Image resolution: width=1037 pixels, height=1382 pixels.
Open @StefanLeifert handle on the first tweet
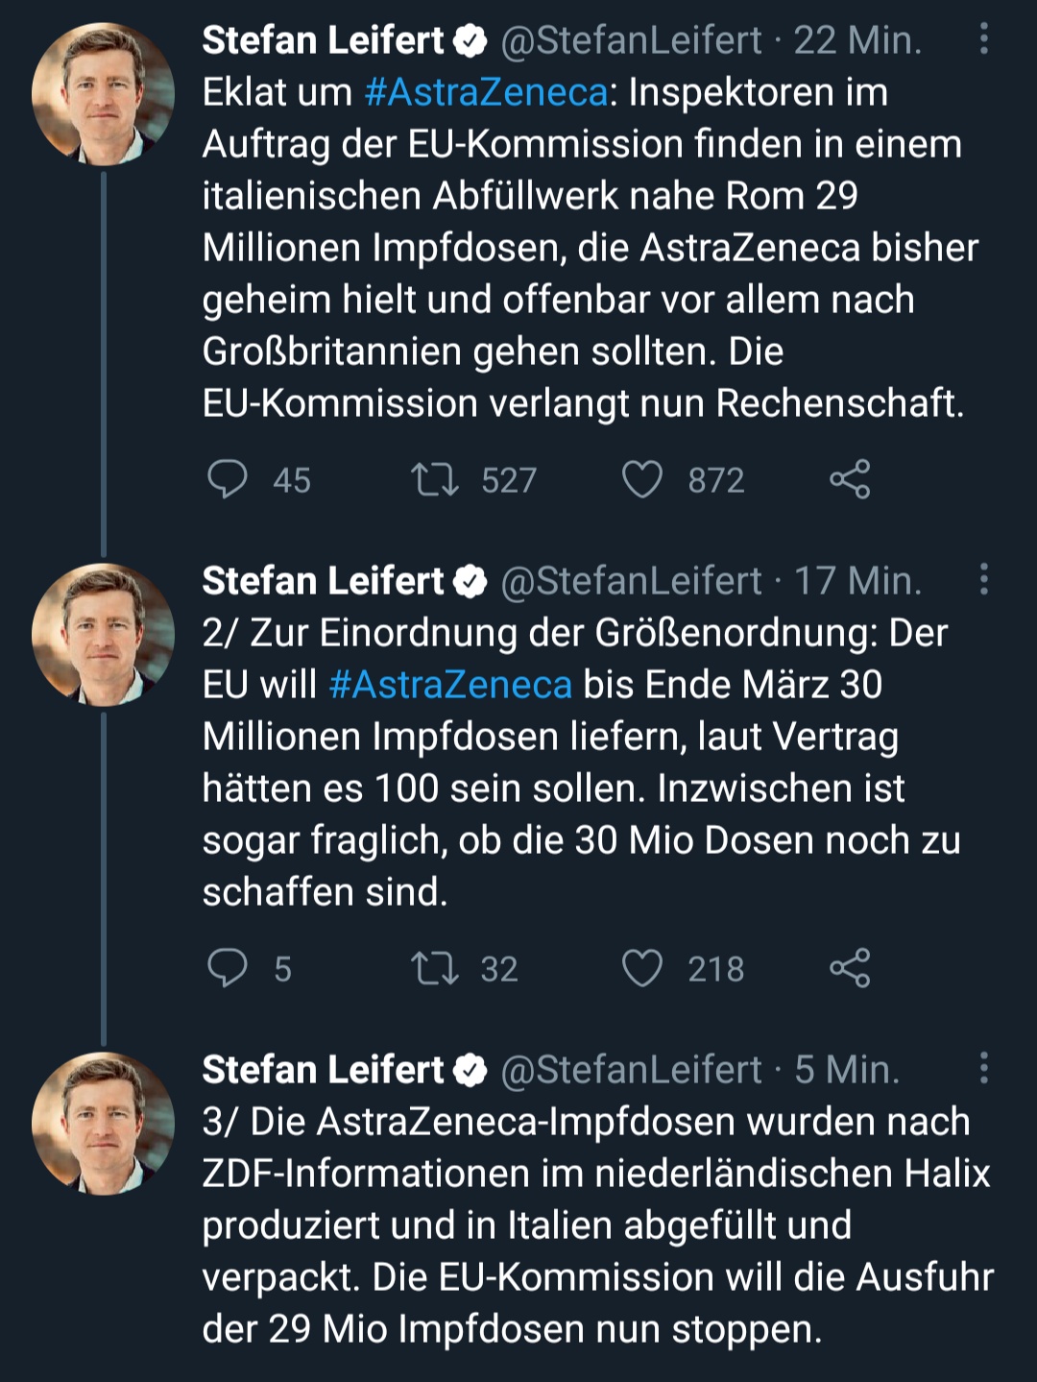pos(631,40)
